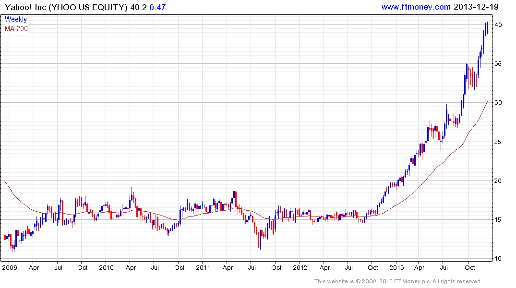Click the y-axis label 25

point(498,142)
